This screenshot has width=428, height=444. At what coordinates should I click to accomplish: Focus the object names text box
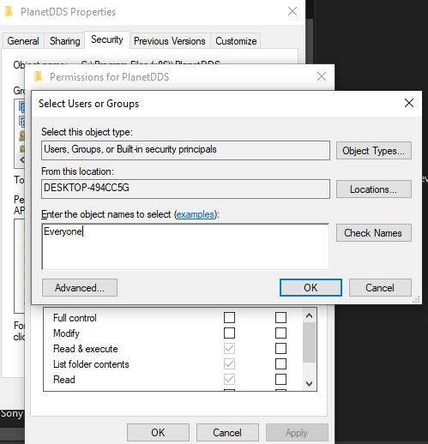tap(185, 246)
